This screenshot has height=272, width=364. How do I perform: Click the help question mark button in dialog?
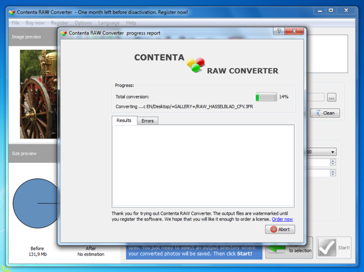click(279, 31)
